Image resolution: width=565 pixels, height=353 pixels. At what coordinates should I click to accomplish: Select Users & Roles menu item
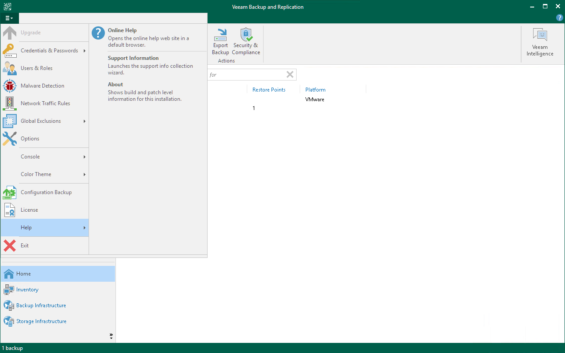coord(45,68)
